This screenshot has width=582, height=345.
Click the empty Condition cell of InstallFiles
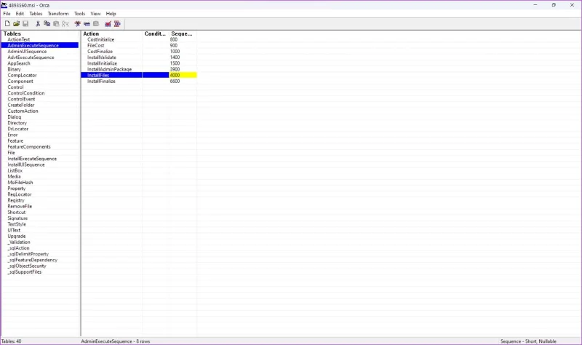pos(156,75)
